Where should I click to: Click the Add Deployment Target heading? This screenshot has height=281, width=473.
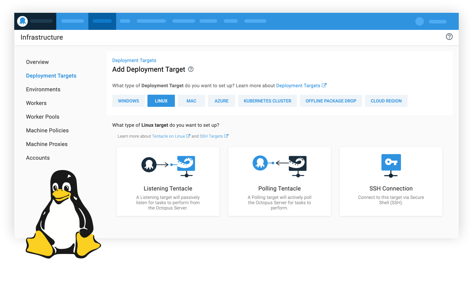coord(149,69)
